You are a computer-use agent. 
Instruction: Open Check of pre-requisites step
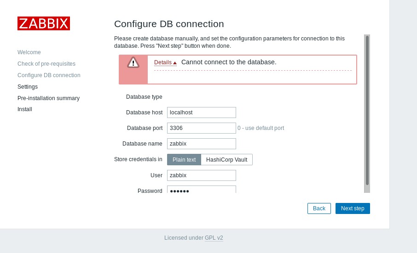point(46,64)
